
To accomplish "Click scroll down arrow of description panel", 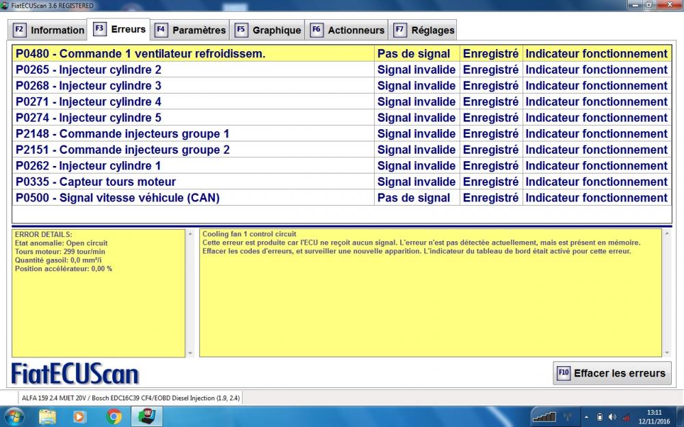I will coord(666,353).
